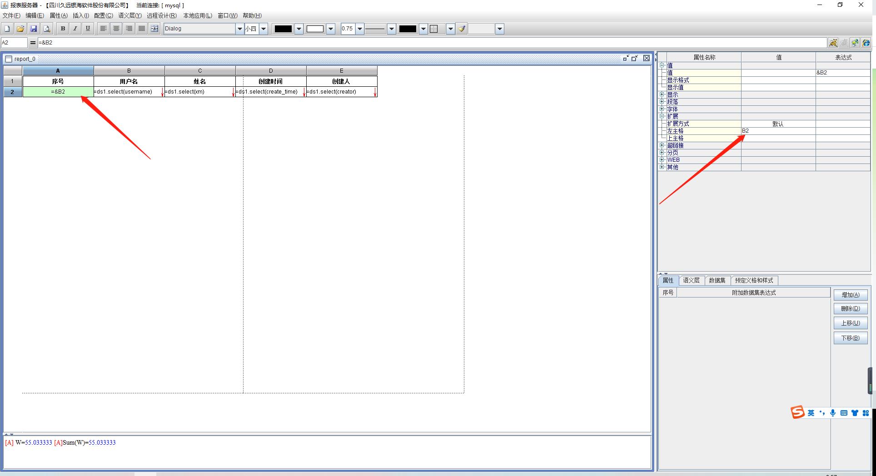Open the 编辑(E) menu
Image resolution: width=876 pixels, height=476 pixels.
[35, 15]
